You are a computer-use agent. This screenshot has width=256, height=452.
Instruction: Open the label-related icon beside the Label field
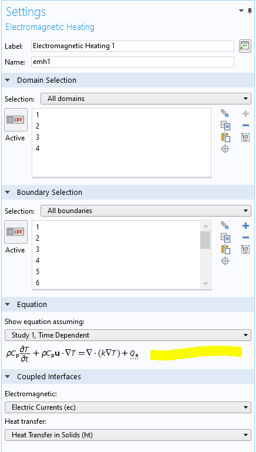(245, 46)
